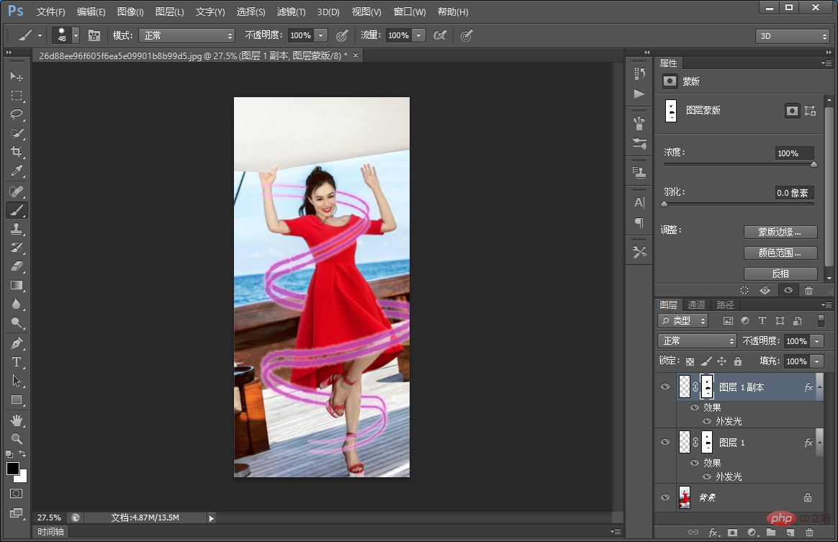Hide the 背景 layer
Image resolution: width=838 pixels, height=542 pixels.
(x=665, y=497)
